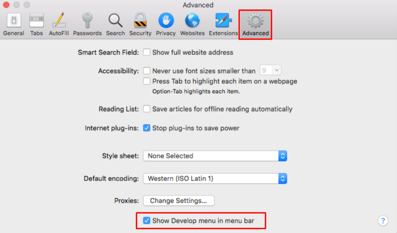Enable Show full website address checkbox
Image resolution: width=397 pixels, height=233 pixels.
pyautogui.click(x=147, y=52)
